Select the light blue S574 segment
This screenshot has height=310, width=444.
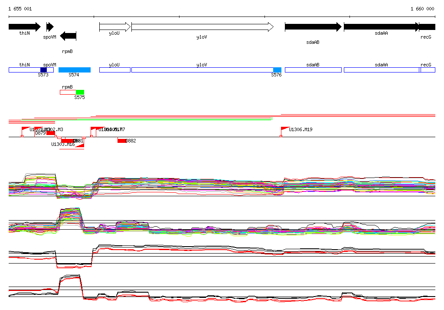pyautogui.click(x=75, y=70)
